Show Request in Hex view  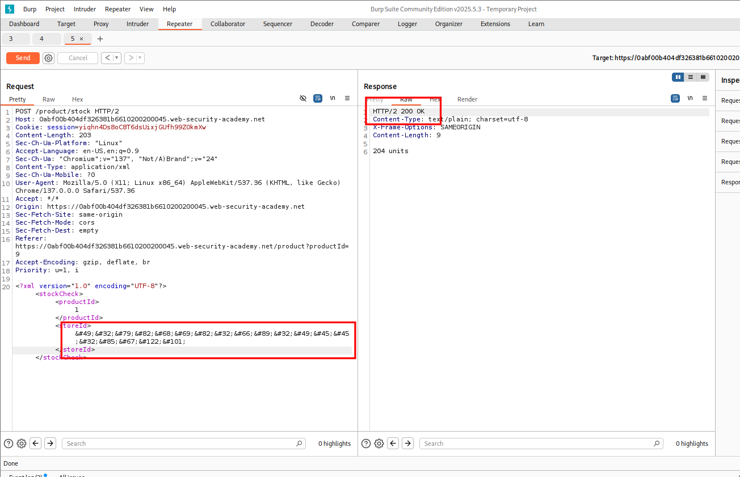(x=78, y=99)
